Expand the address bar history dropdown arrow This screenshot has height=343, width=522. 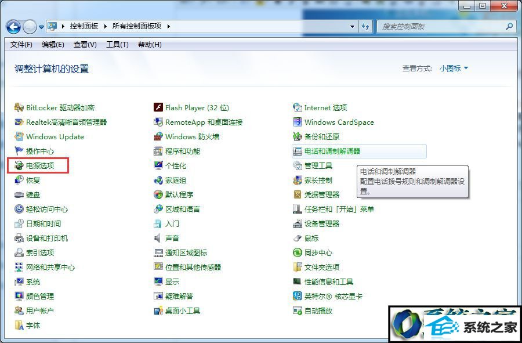(x=352, y=27)
